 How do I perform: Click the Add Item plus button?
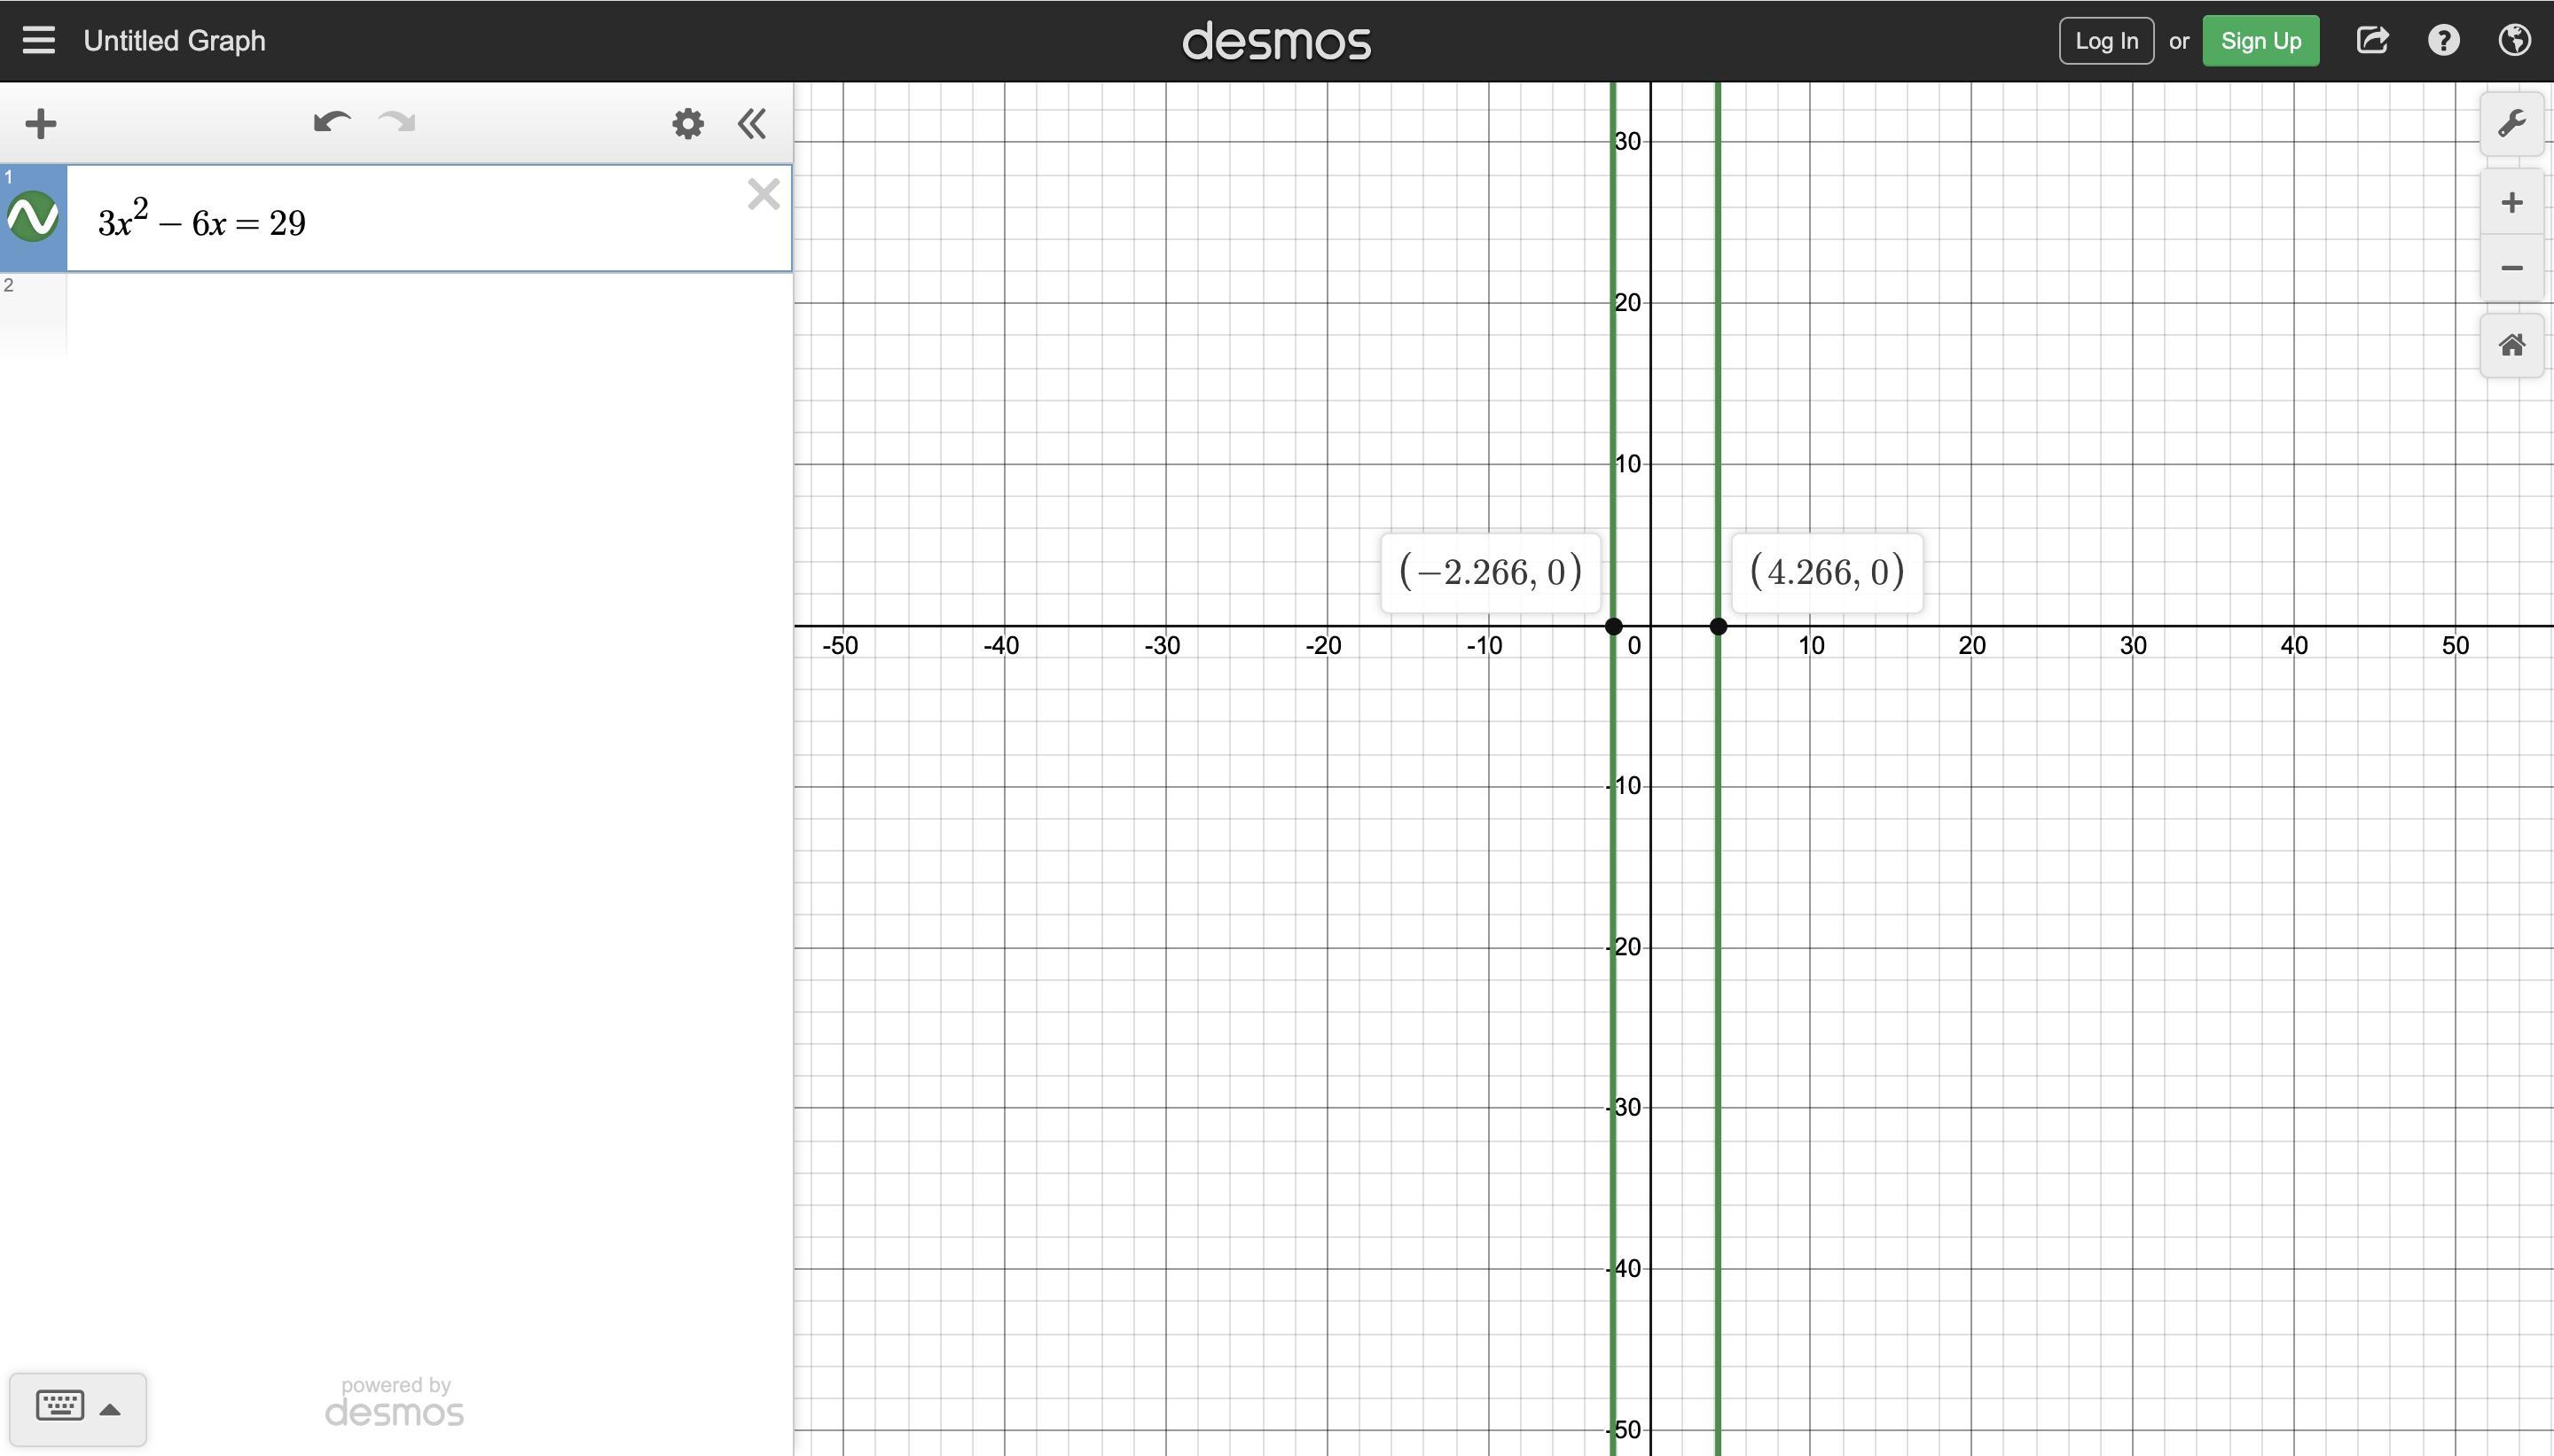[x=41, y=124]
